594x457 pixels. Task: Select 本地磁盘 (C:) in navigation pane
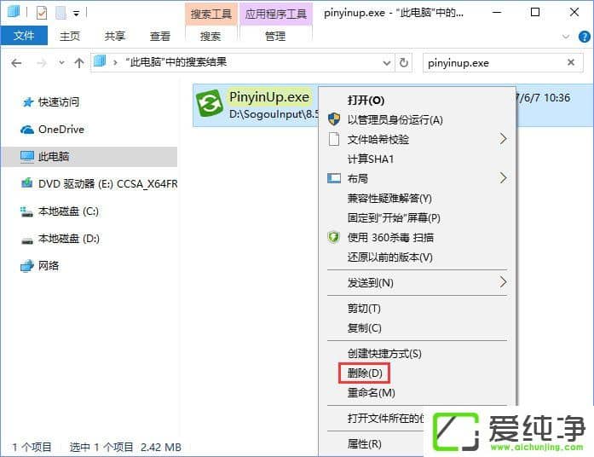[68, 211]
